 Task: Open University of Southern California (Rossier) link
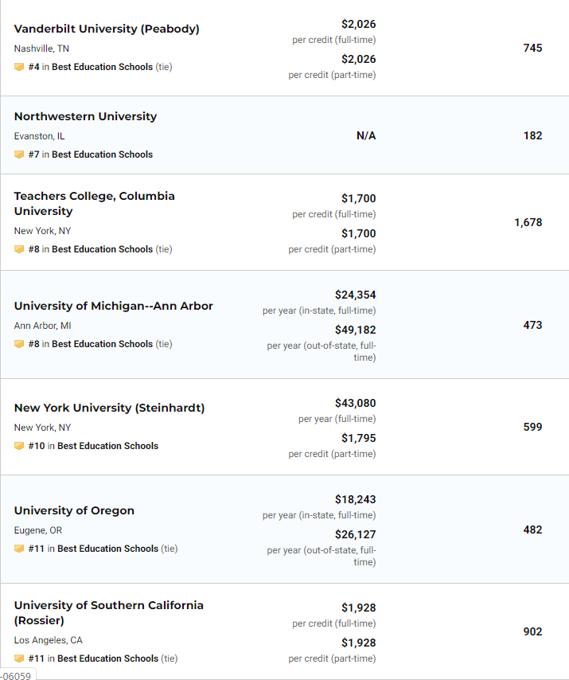pos(109,613)
